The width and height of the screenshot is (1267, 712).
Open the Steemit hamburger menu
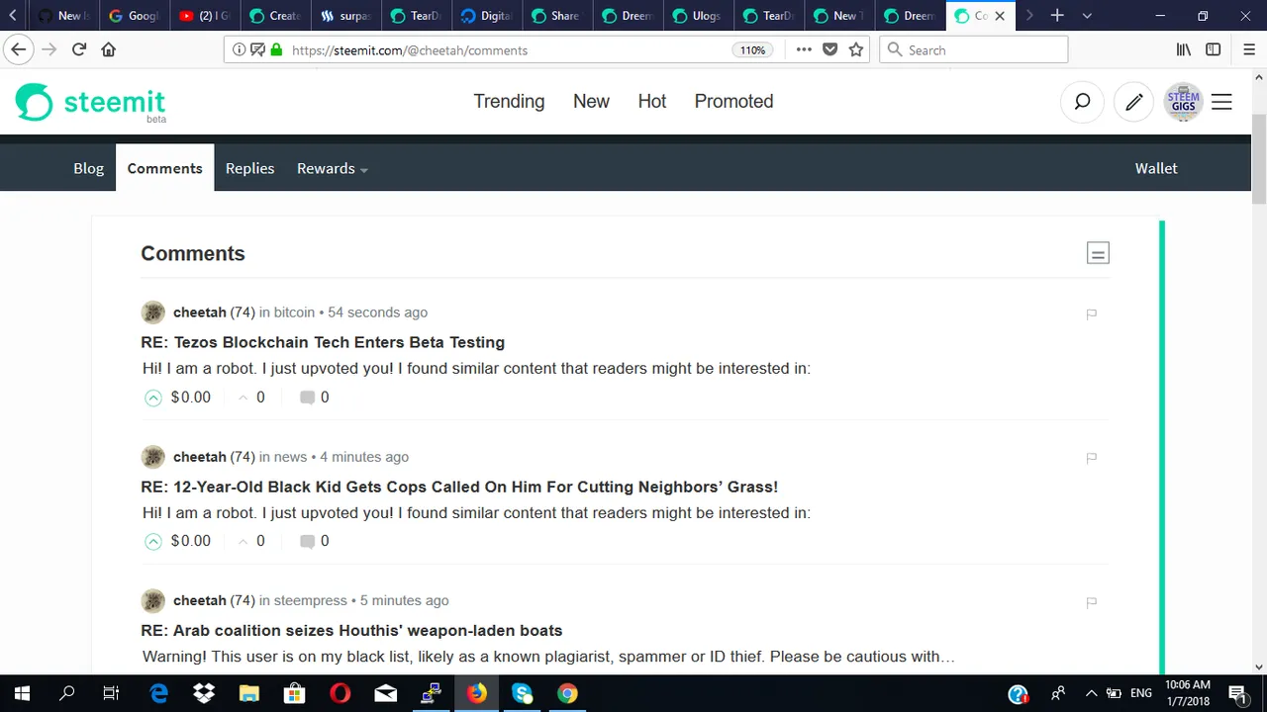tap(1222, 101)
